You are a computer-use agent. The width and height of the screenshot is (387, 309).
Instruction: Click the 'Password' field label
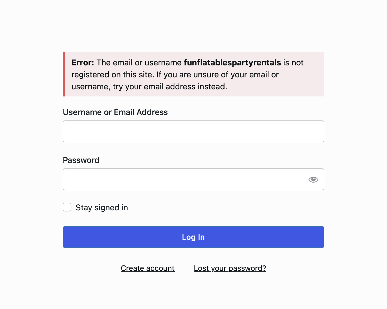[x=81, y=160]
